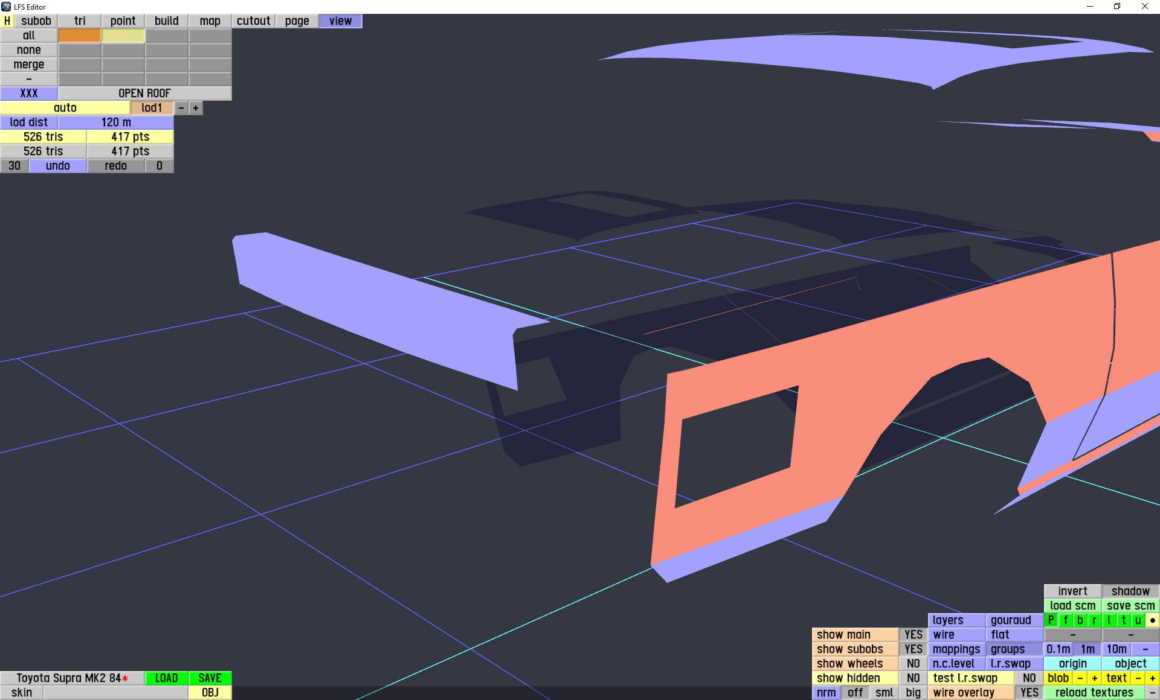Screen dimensions: 1160x700
Task: Decrease text size with minus button
Action: 1138,678
